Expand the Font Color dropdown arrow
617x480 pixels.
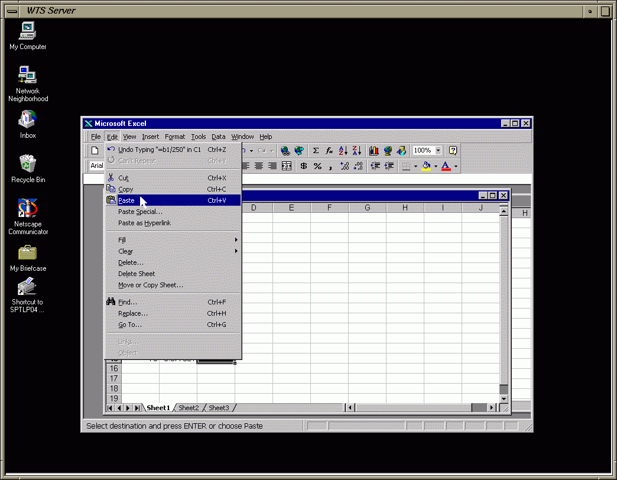click(x=456, y=166)
